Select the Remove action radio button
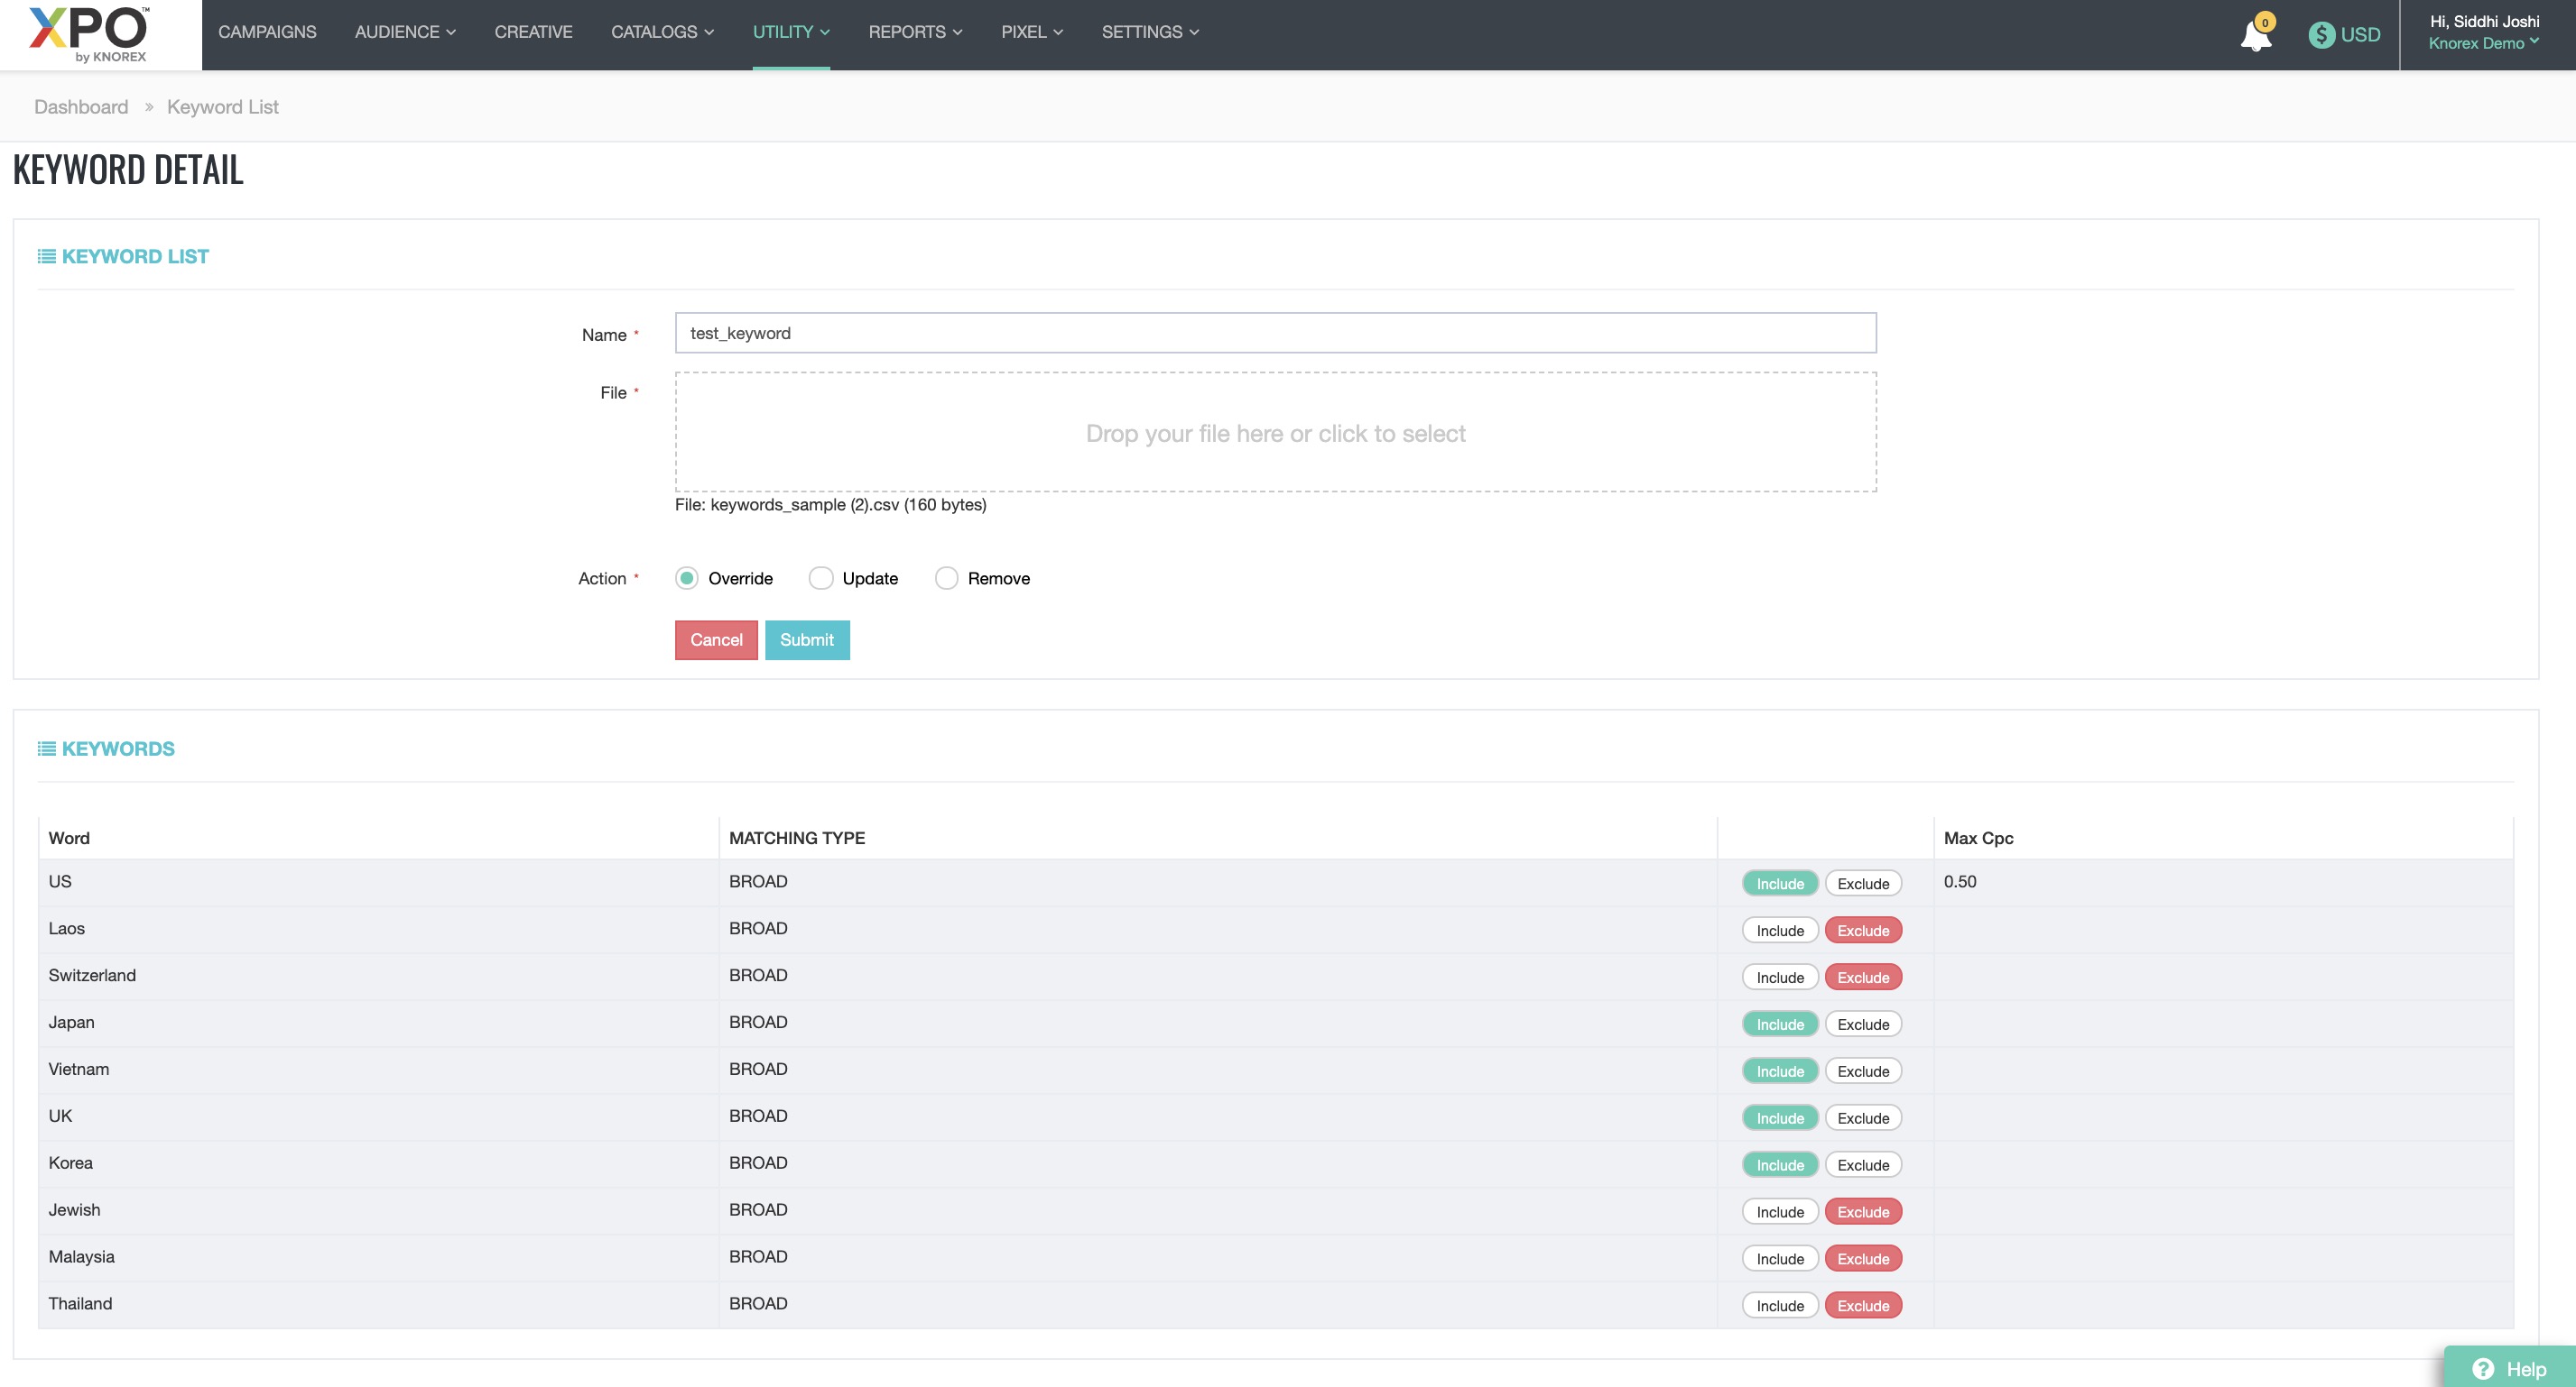 click(946, 579)
